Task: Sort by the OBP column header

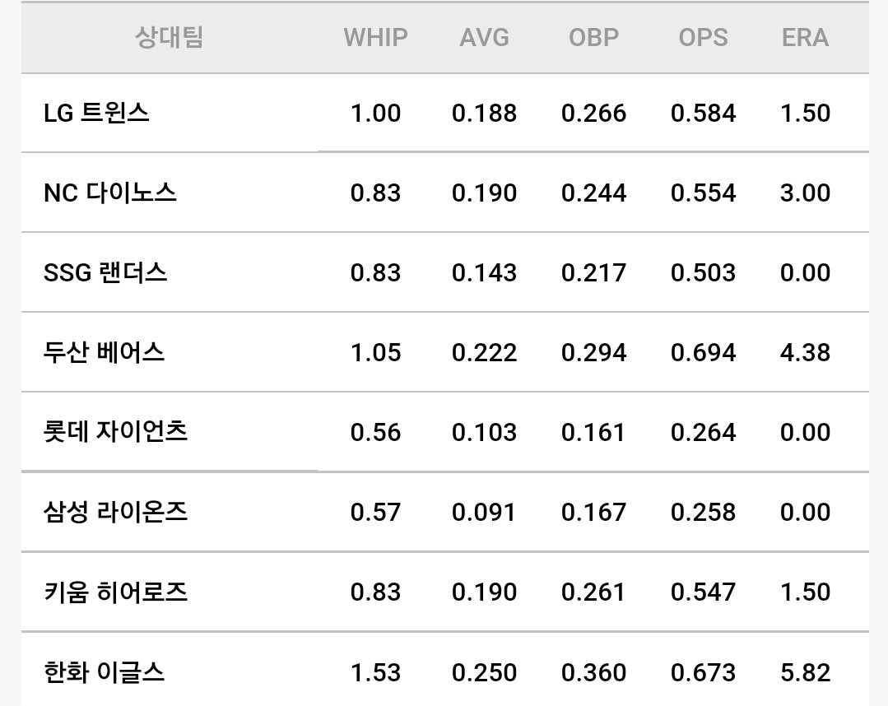Action: click(x=593, y=38)
